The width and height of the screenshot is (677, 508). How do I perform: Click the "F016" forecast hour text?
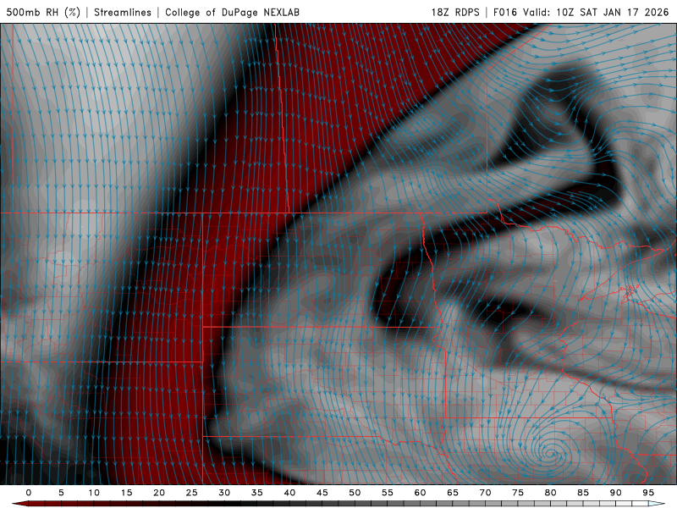pyautogui.click(x=505, y=12)
